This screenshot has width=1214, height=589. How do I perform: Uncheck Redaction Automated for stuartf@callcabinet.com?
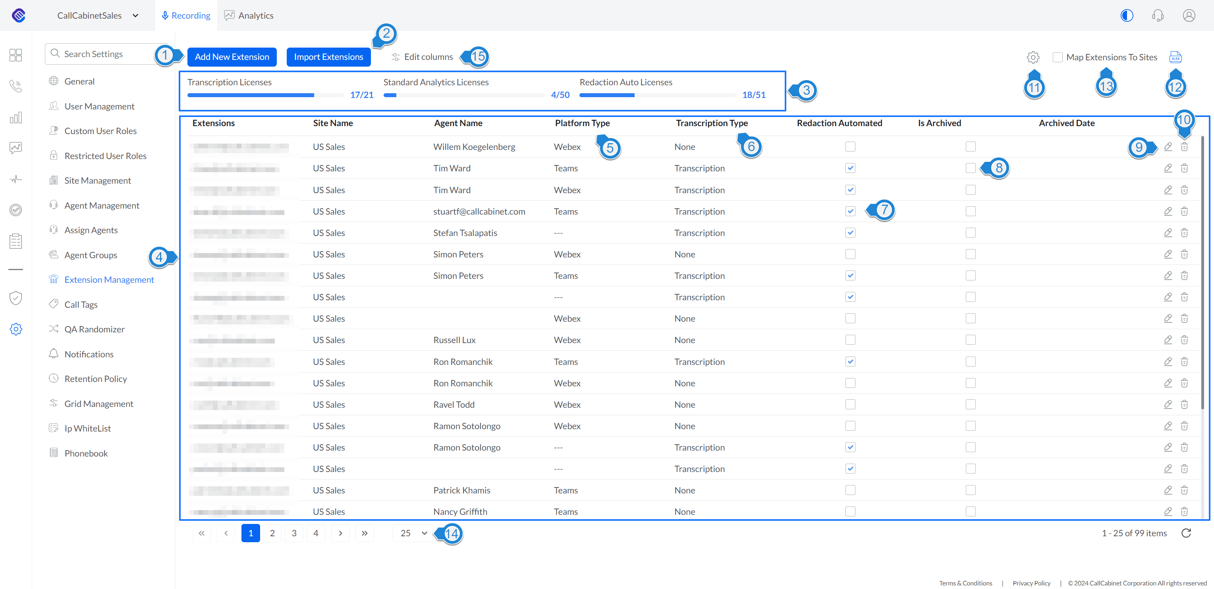(x=850, y=211)
